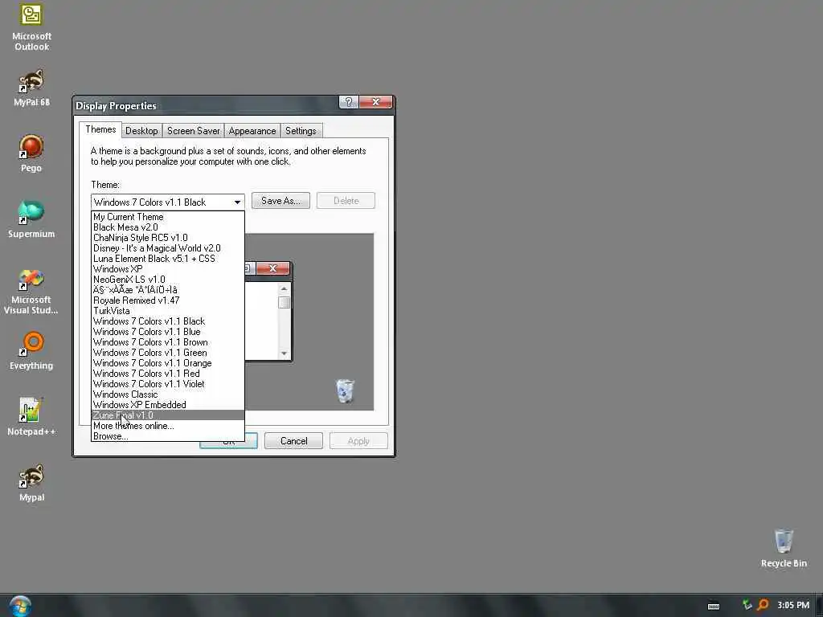
Task: Click the taskbar clock showing 3:05 PM
Action: point(793,605)
